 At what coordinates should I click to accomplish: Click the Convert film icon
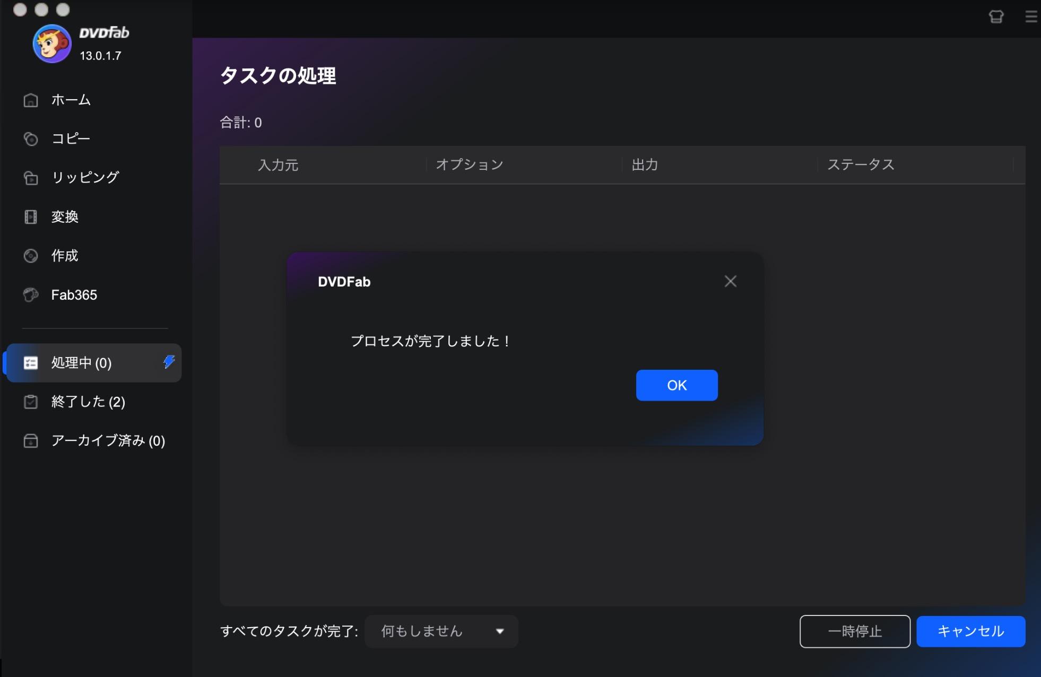click(x=31, y=216)
